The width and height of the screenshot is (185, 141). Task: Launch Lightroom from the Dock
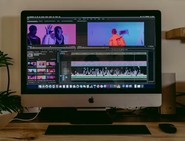pos(112,86)
